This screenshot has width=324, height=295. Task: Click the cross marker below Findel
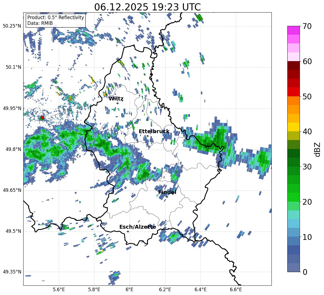pyautogui.click(x=167, y=197)
